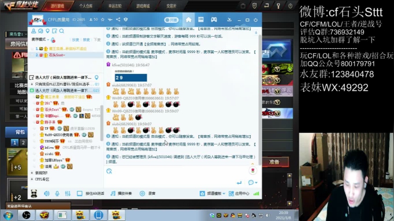
Task: Open the chat bubble options dropdown
Action: tap(252, 183)
